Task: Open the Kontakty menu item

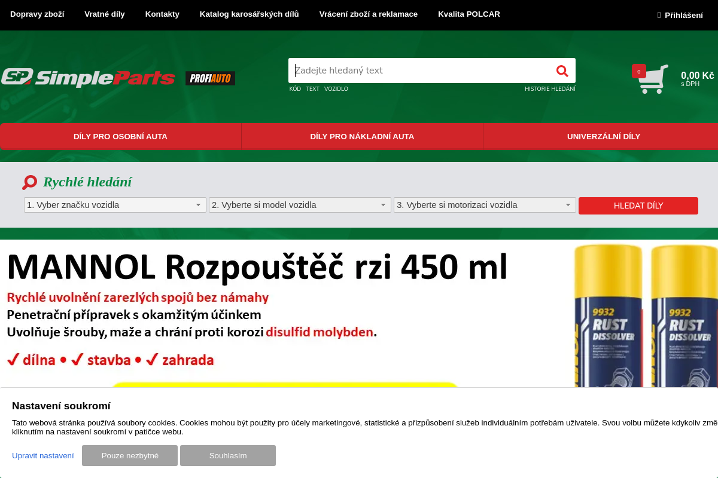Action: click(x=162, y=14)
